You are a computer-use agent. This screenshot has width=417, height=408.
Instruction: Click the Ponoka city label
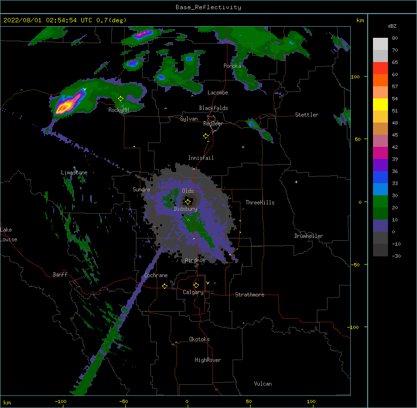pyautogui.click(x=232, y=66)
